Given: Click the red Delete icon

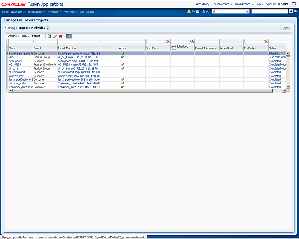Looking at the screenshot, I should click(61, 36).
